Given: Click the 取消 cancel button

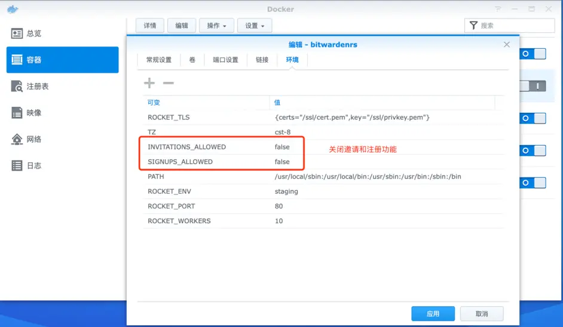Looking at the screenshot, I should pyautogui.click(x=482, y=314).
